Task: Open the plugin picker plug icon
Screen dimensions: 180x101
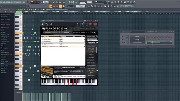Action: [108, 6]
